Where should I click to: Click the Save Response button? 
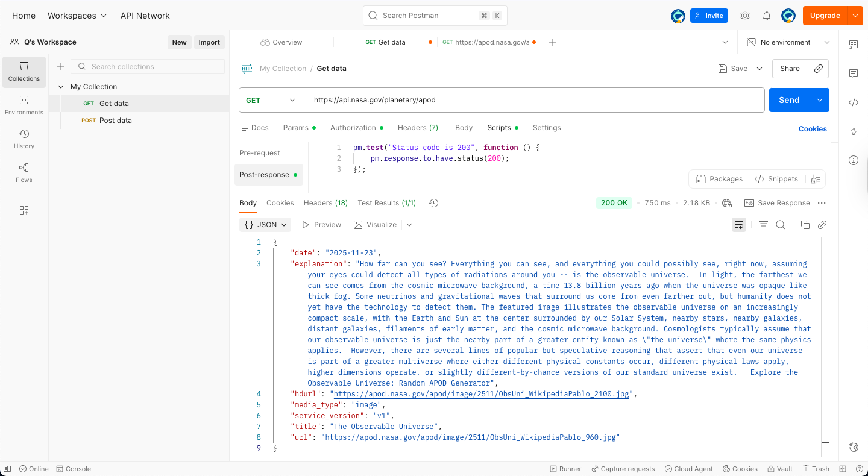(778, 203)
